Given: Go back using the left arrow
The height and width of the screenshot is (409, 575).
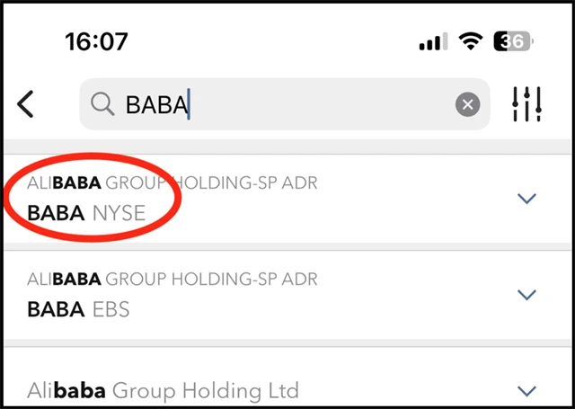Looking at the screenshot, I should 27,104.
